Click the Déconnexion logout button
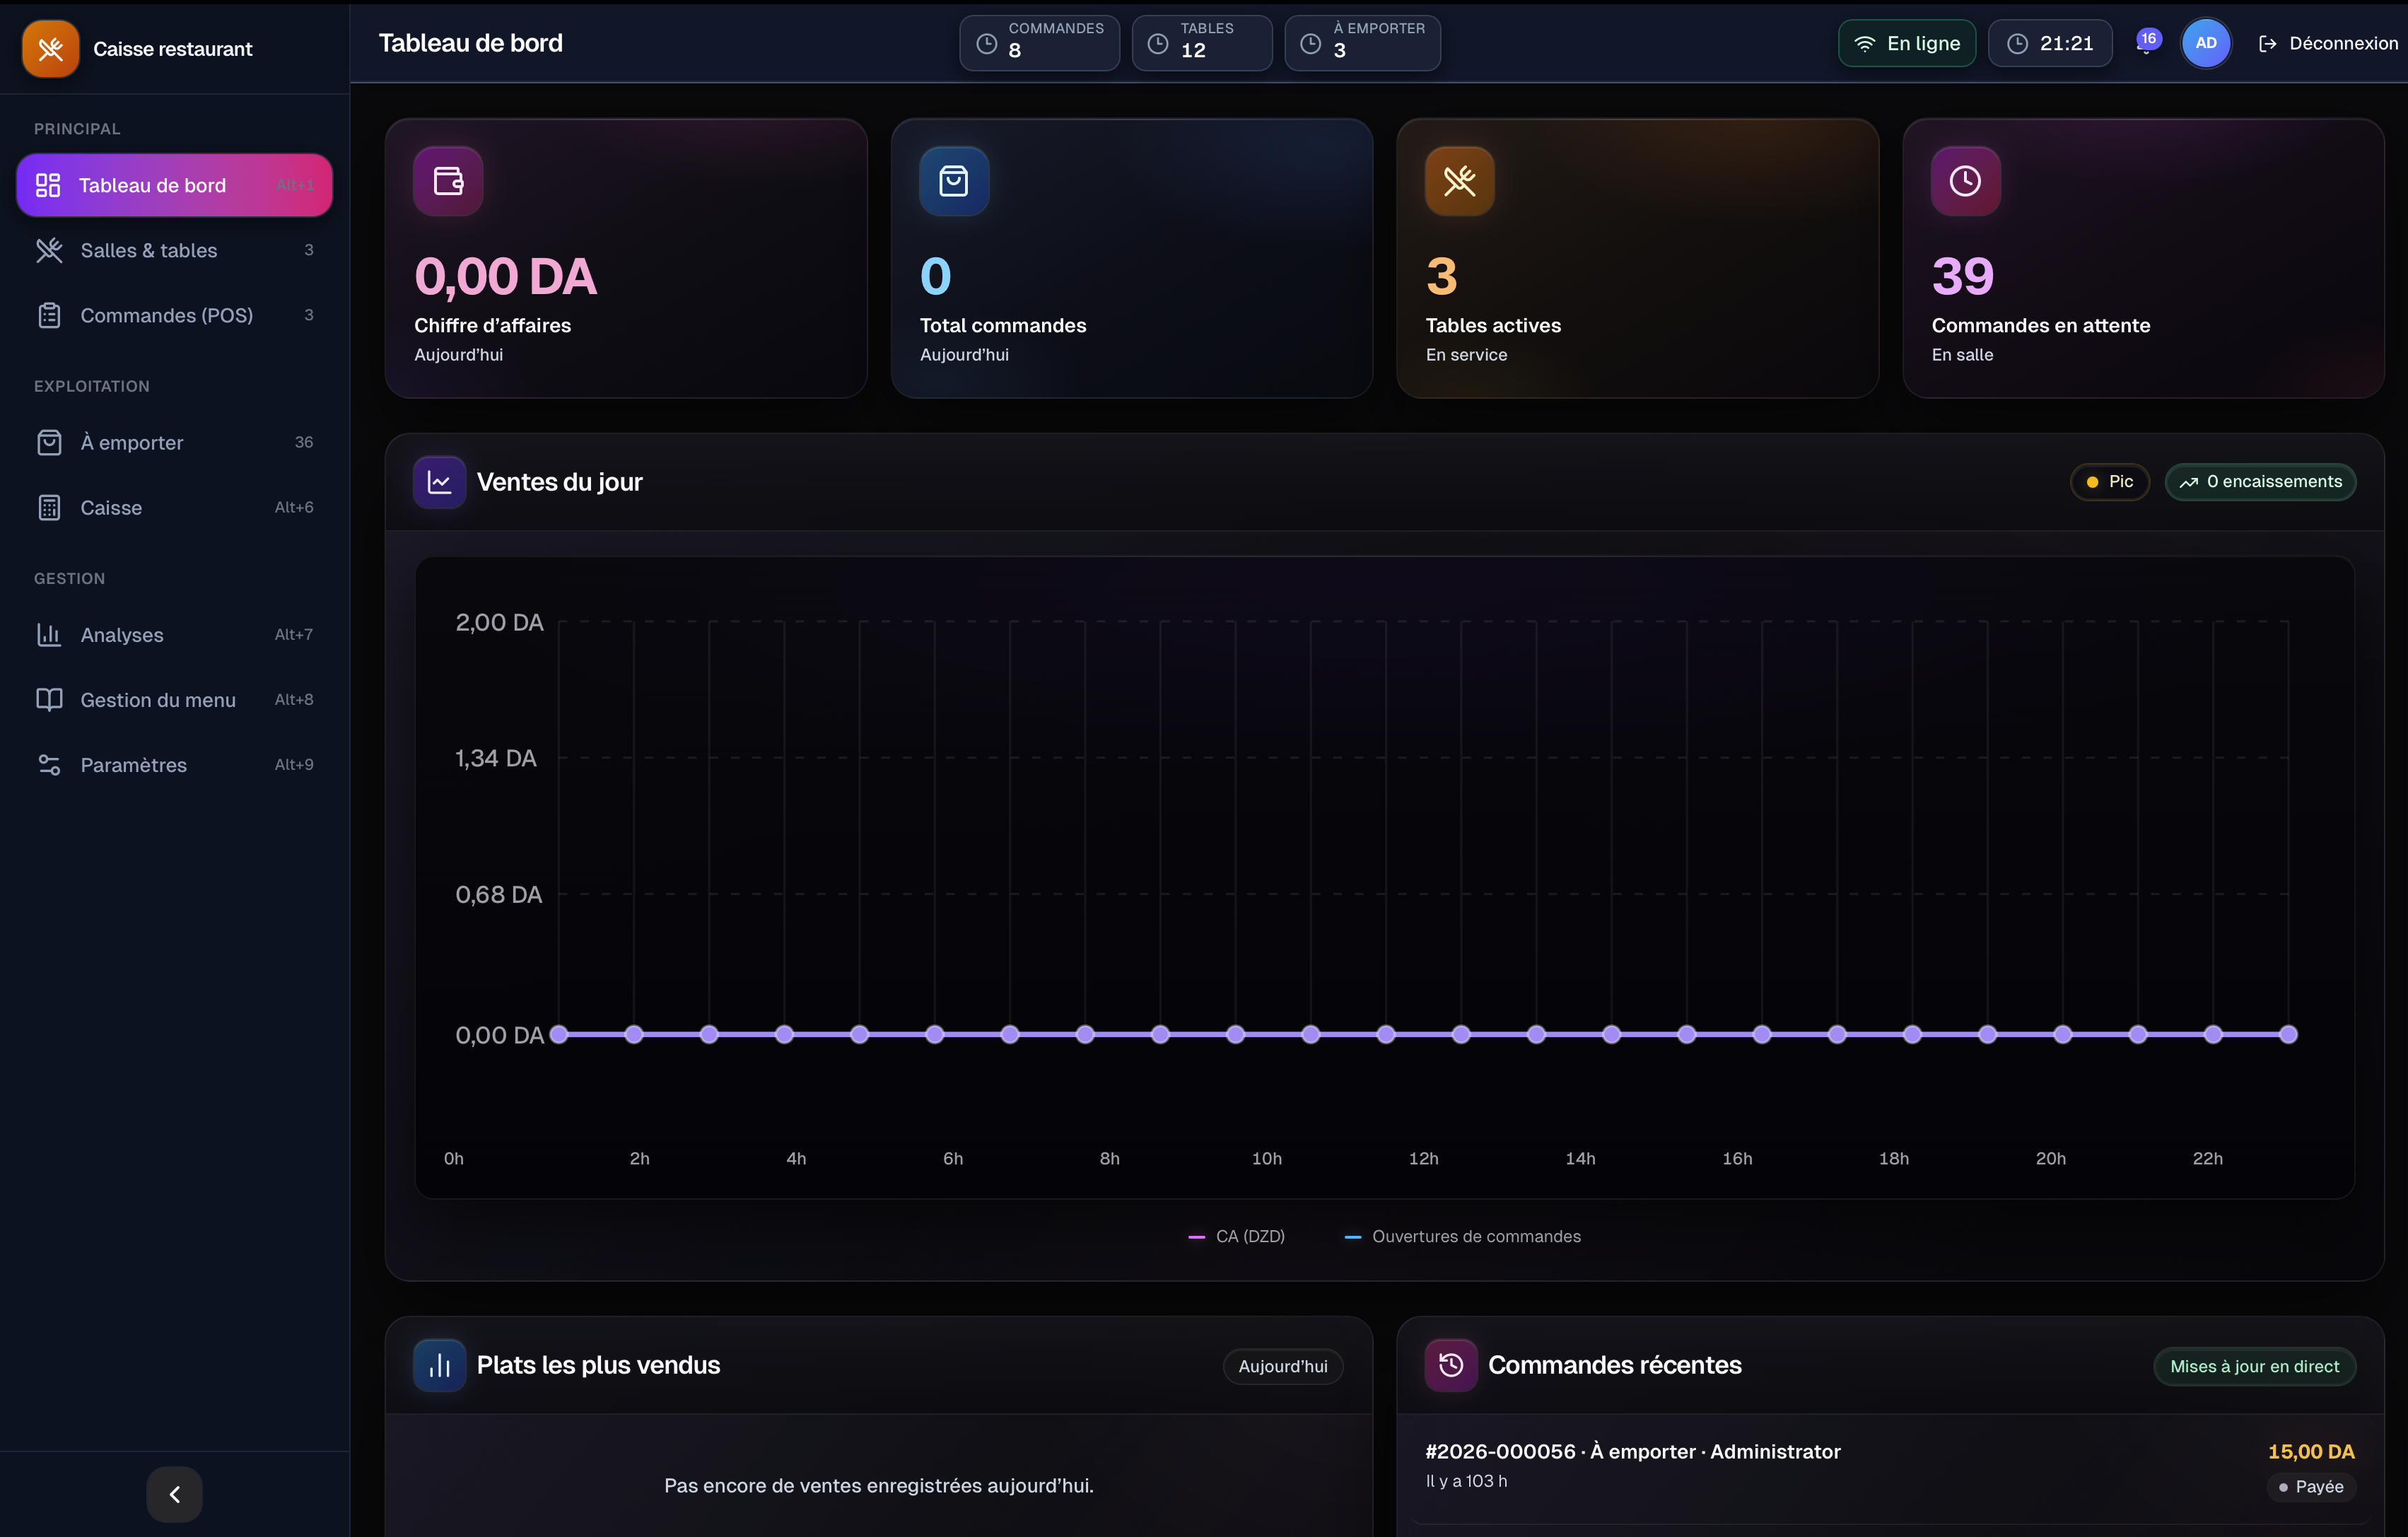Screen dimensions: 2408x1537 pos(2327,43)
